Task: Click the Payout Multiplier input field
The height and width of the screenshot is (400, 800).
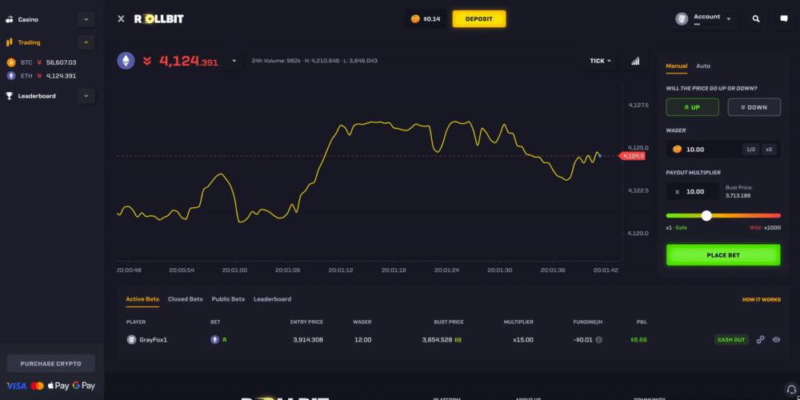Action: pyautogui.click(x=692, y=191)
